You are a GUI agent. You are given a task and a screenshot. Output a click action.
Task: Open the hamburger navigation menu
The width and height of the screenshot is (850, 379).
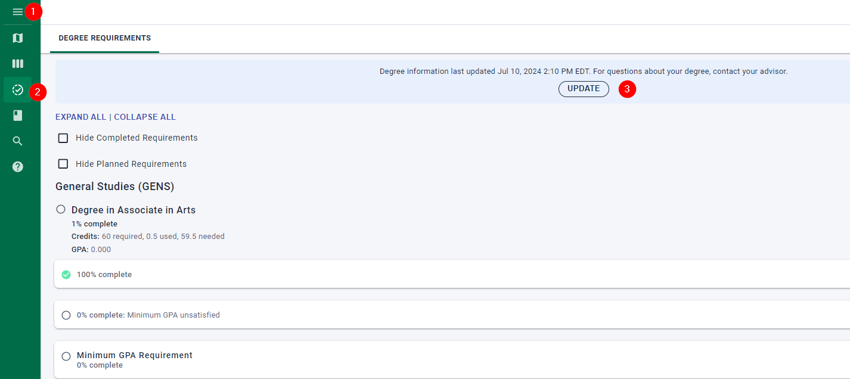(x=17, y=12)
